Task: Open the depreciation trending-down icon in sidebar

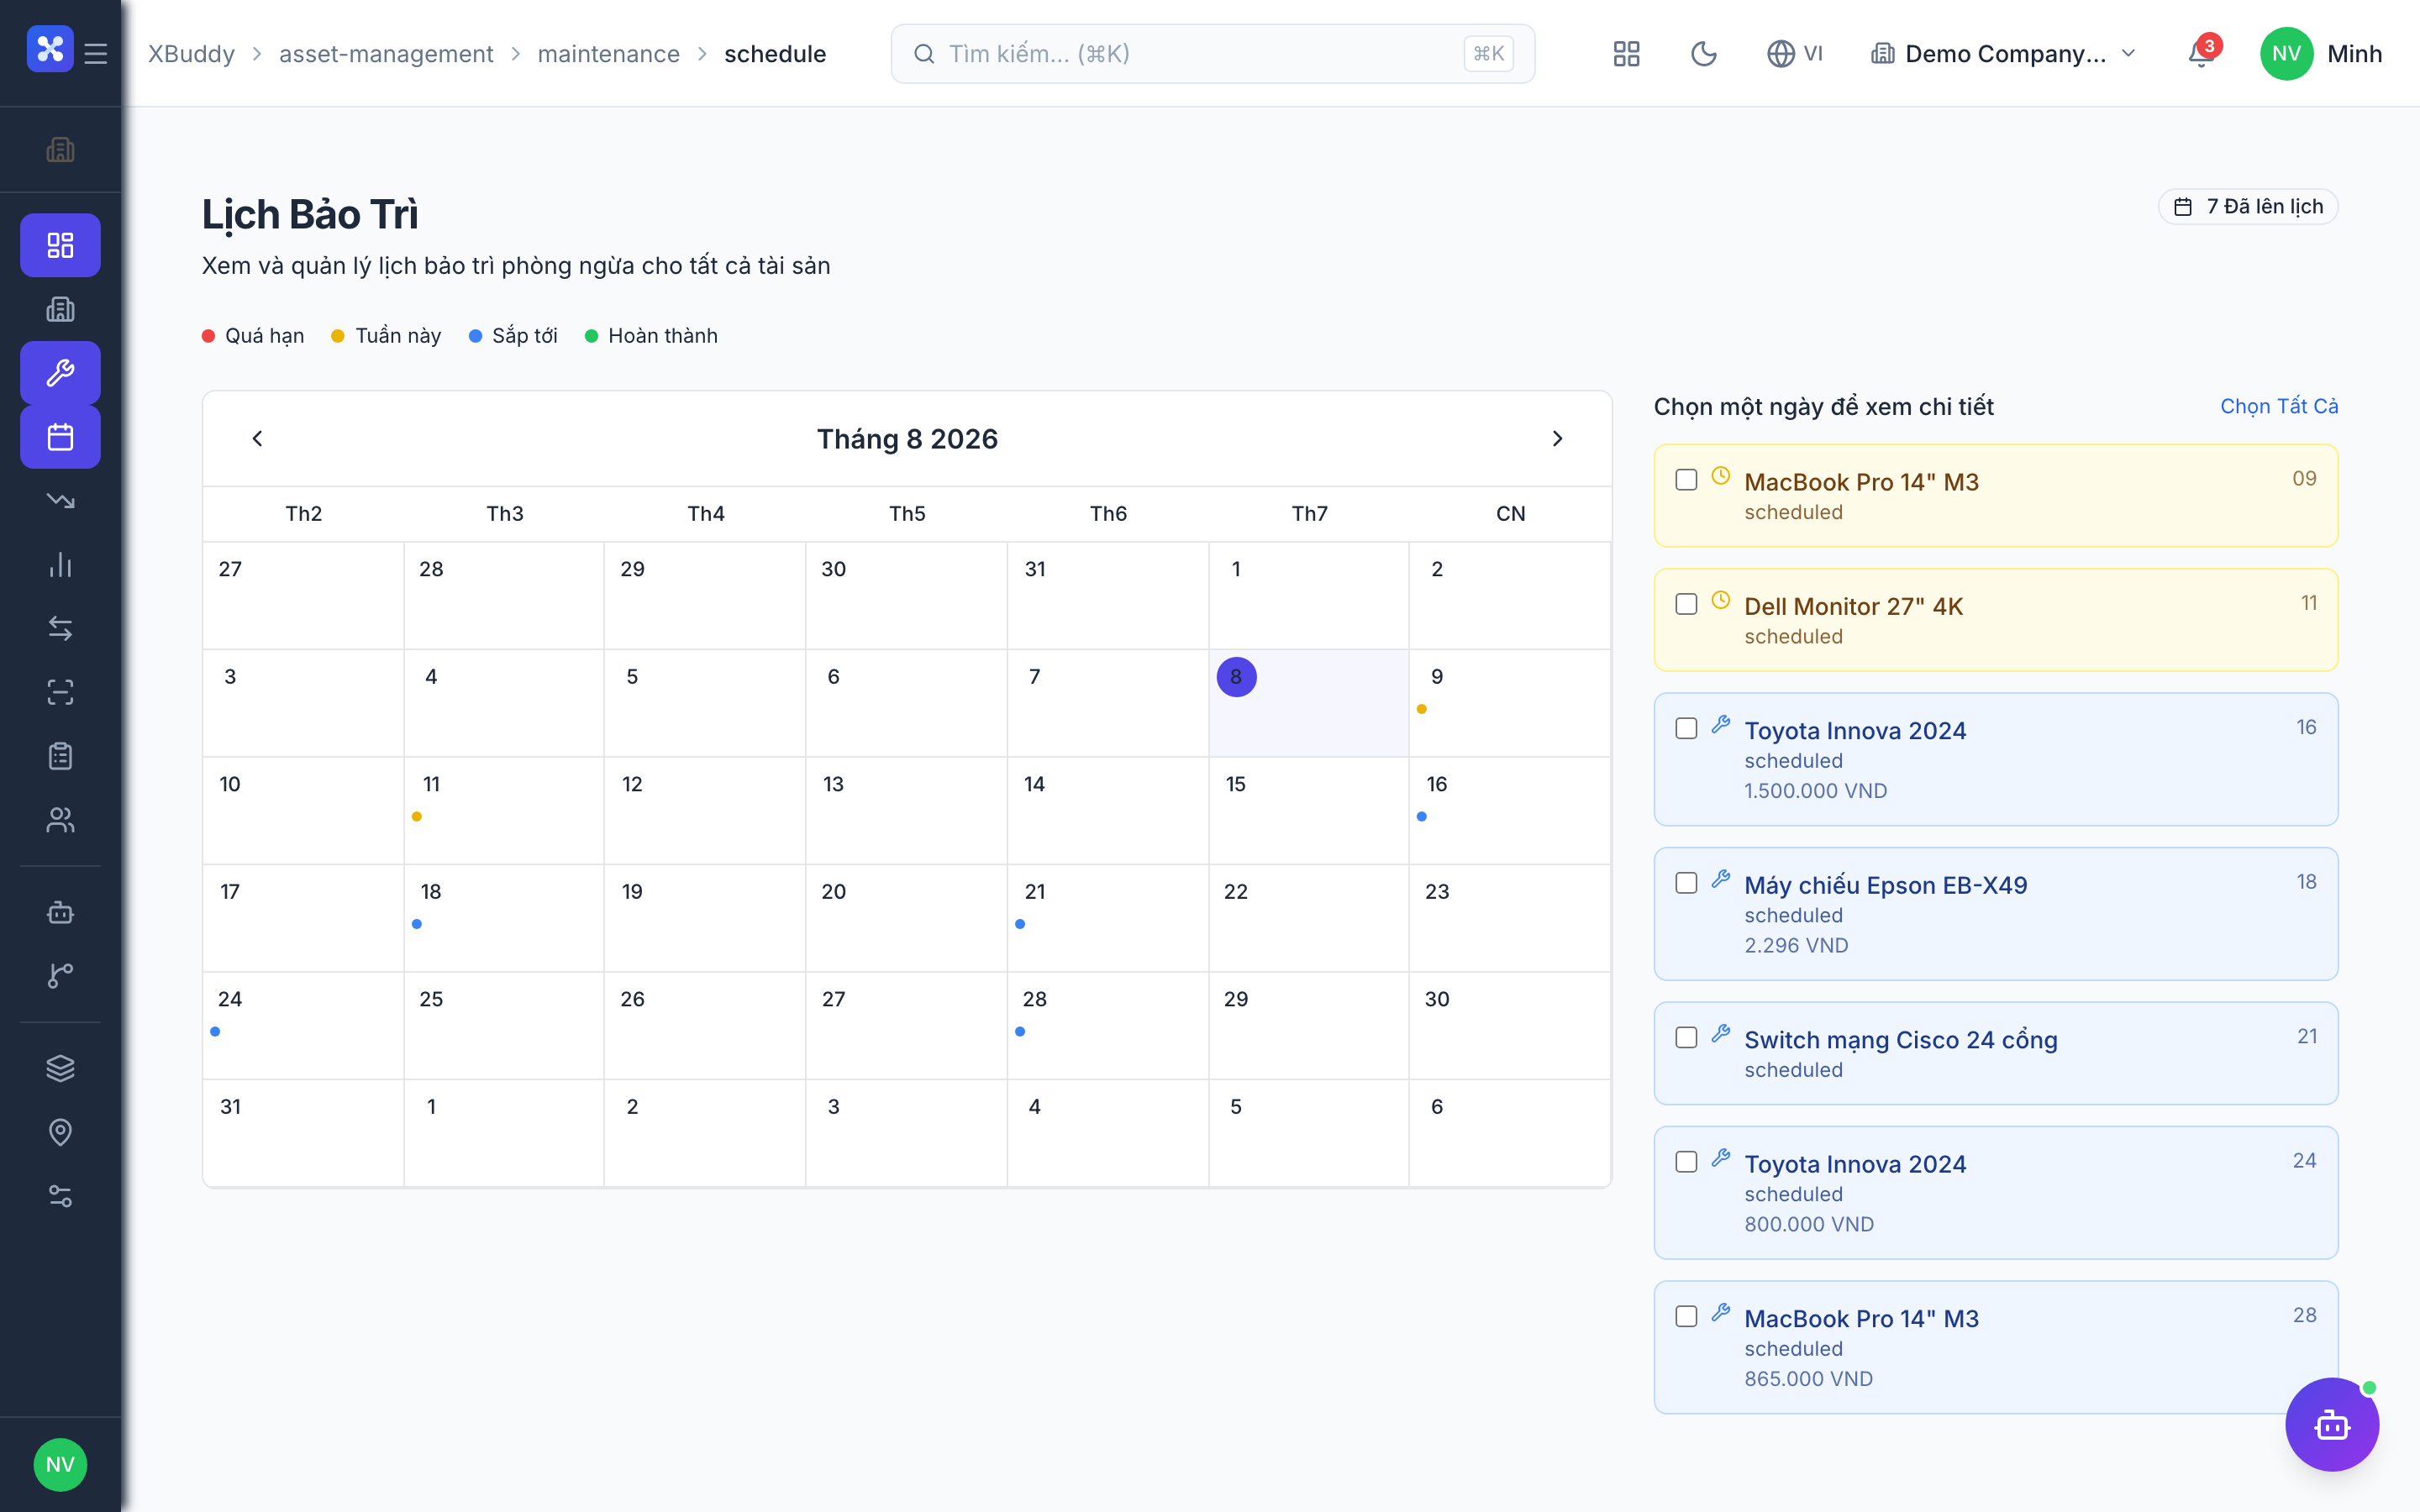Action: coord(60,501)
